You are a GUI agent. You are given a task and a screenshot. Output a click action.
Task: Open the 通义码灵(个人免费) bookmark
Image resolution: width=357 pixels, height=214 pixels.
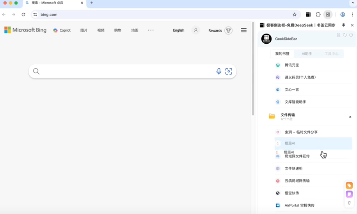click(x=313, y=77)
